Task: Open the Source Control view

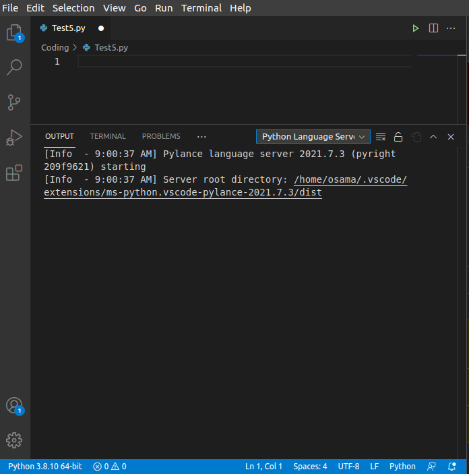Action: pos(14,102)
